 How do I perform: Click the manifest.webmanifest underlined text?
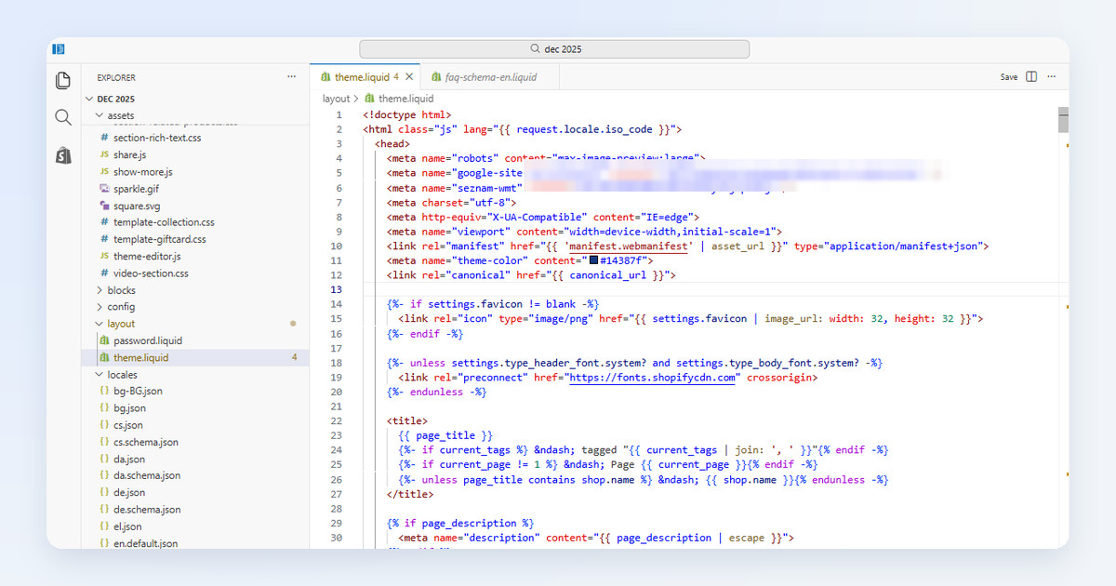(629, 246)
